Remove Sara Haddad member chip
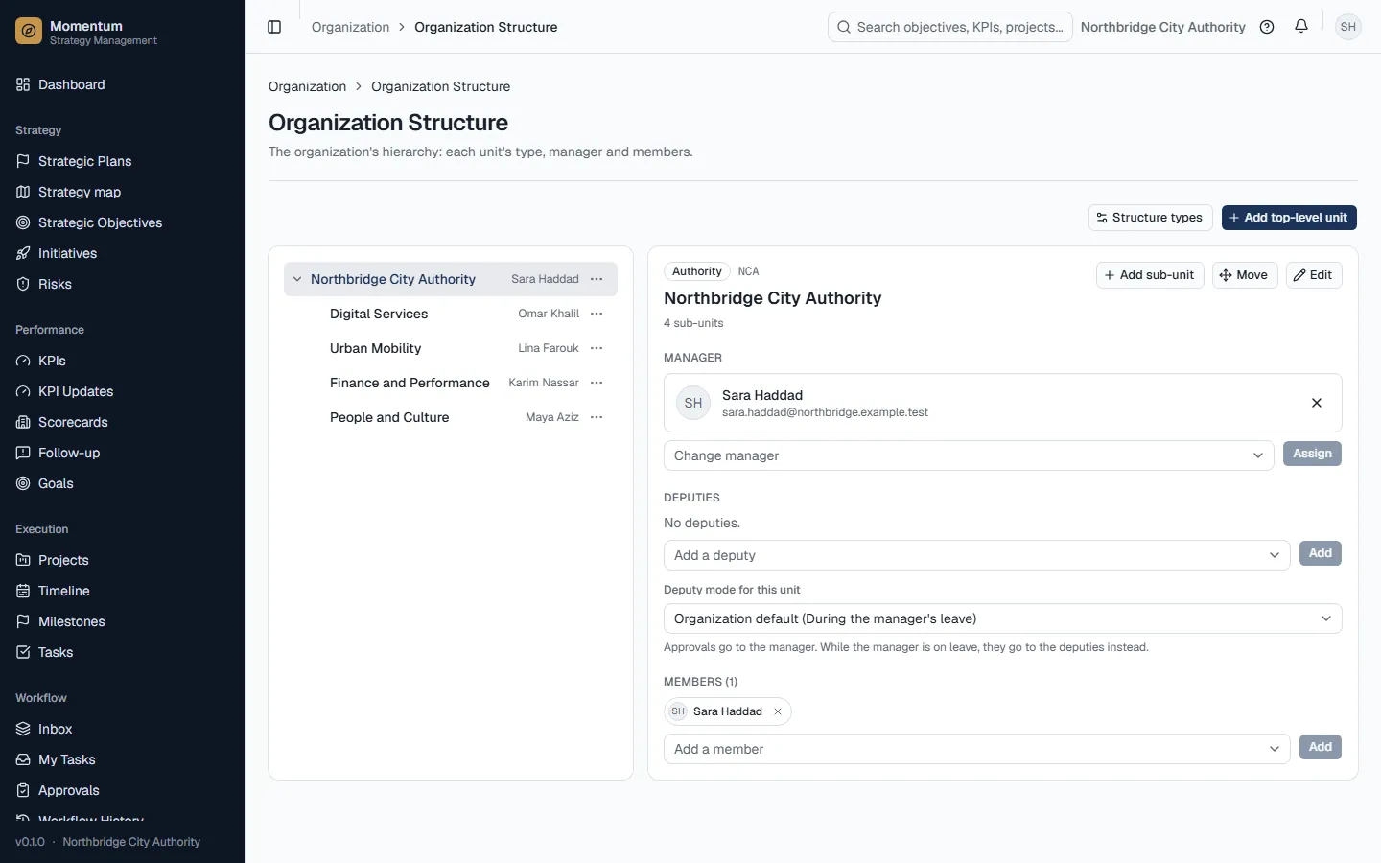This screenshot has width=1381, height=863. click(778, 711)
